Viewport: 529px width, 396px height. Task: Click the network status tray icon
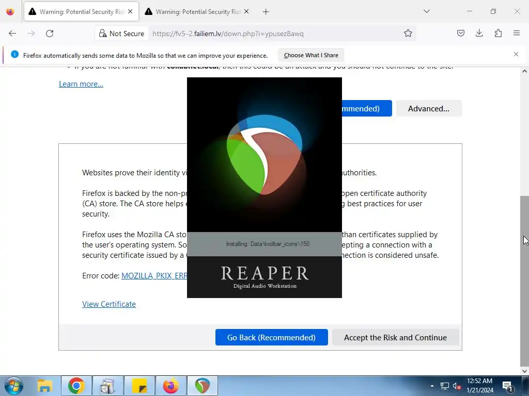point(445,386)
